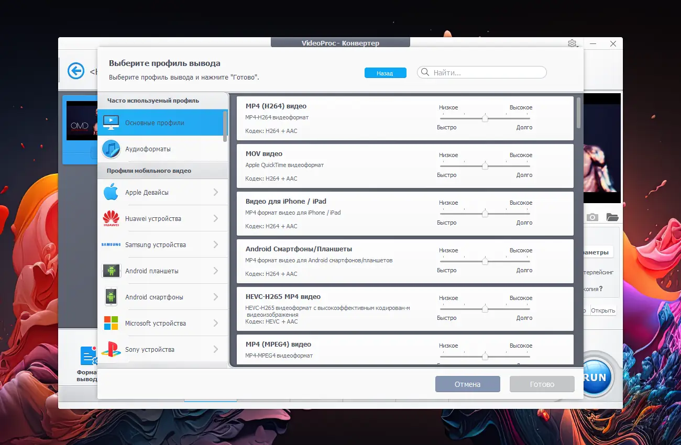The width and height of the screenshot is (681, 445).
Task: Select MP4 (MPEG4) видео profile title
Action: [278, 344]
